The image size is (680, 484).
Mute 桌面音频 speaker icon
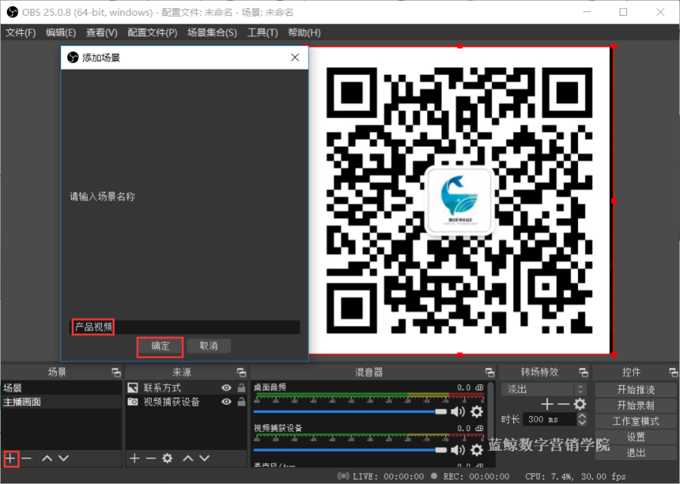458,411
